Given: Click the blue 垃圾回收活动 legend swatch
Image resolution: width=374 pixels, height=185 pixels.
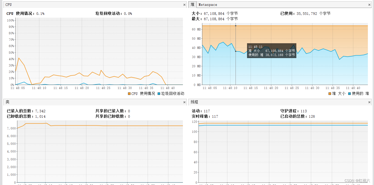Looking at the screenshot, I should [x=159, y=94].
